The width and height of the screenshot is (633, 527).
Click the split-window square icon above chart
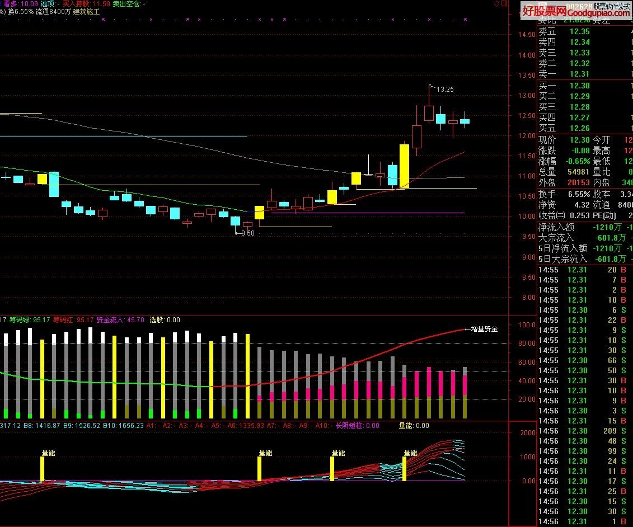pyautogui.click(x=504, y=3)
